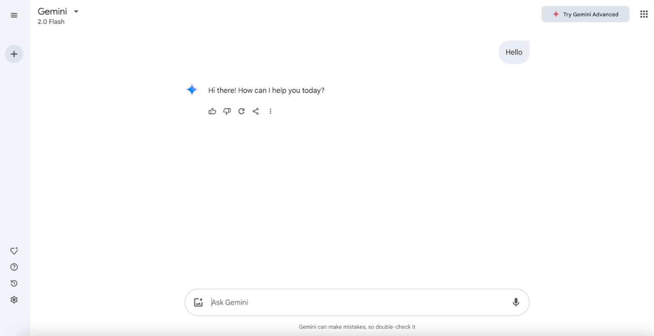Open the Google apps grid
654x336 pixels.
point(644,14)
